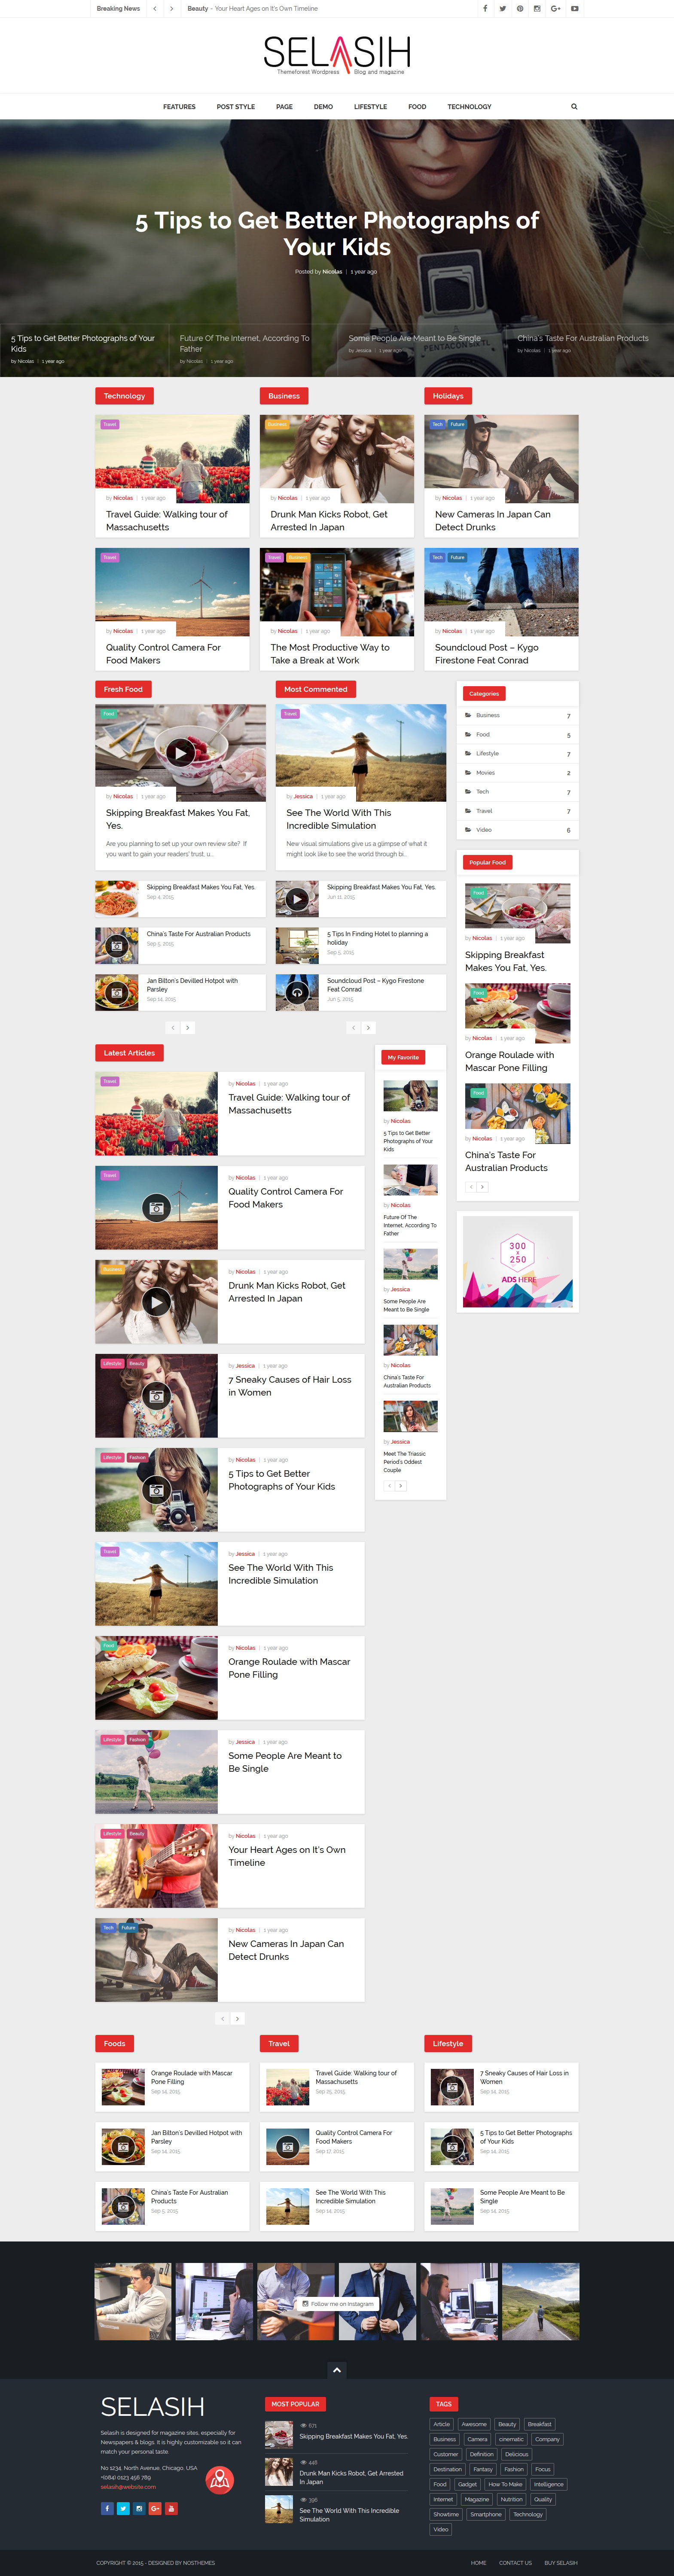Play the Drunk Man Kicks Robot article video
The width and height of the screenshot is (674, 2576).
(156, 1301)
